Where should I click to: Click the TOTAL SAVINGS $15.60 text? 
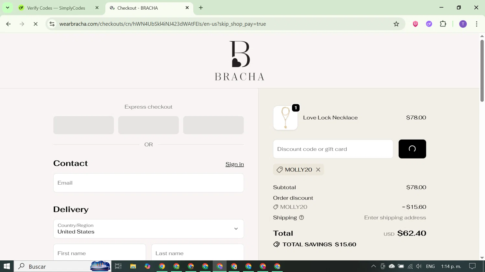(x=319, y=244)
